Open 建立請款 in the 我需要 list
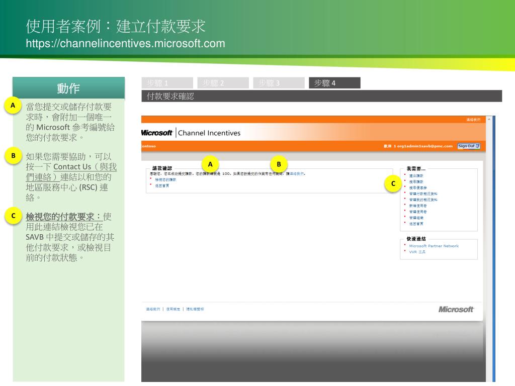 click(416, 176)
